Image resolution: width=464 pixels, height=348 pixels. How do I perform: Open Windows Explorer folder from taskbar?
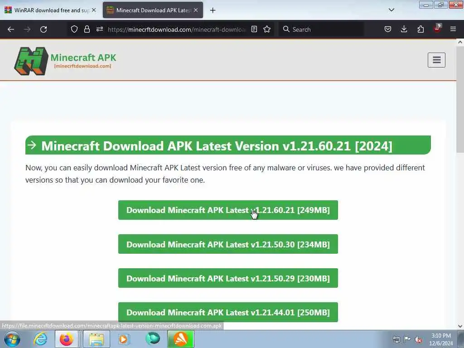[x=97, y=339]
